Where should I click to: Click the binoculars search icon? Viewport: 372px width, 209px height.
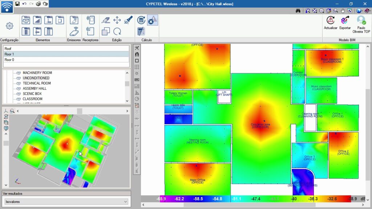[x=298, y=11]
